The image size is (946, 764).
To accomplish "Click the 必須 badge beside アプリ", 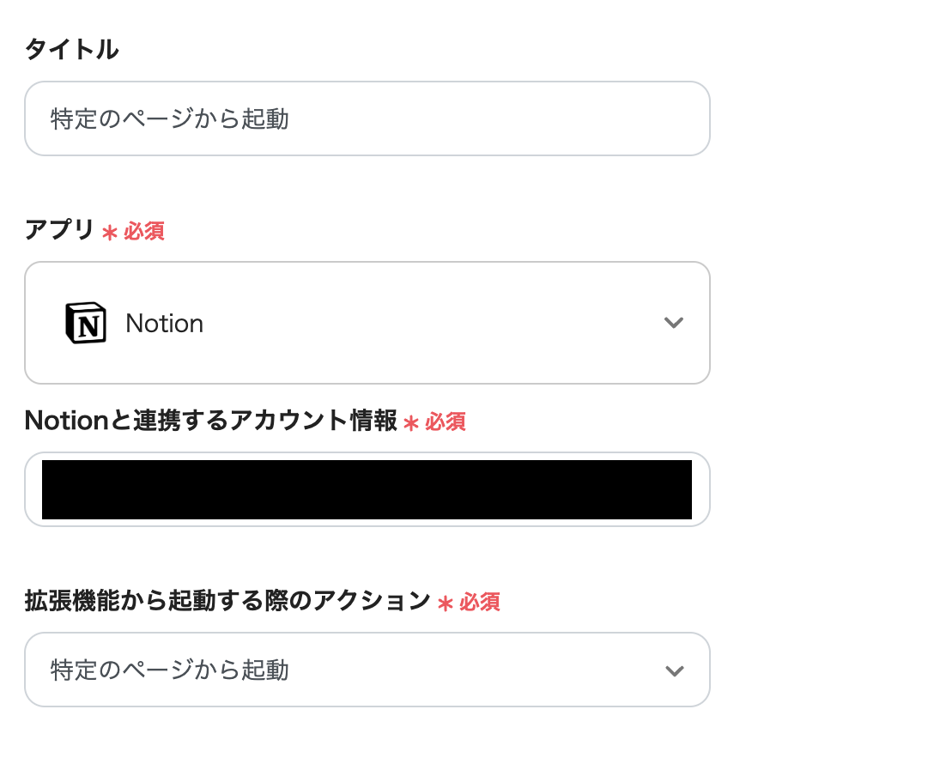I will click(x=144, y=231).
